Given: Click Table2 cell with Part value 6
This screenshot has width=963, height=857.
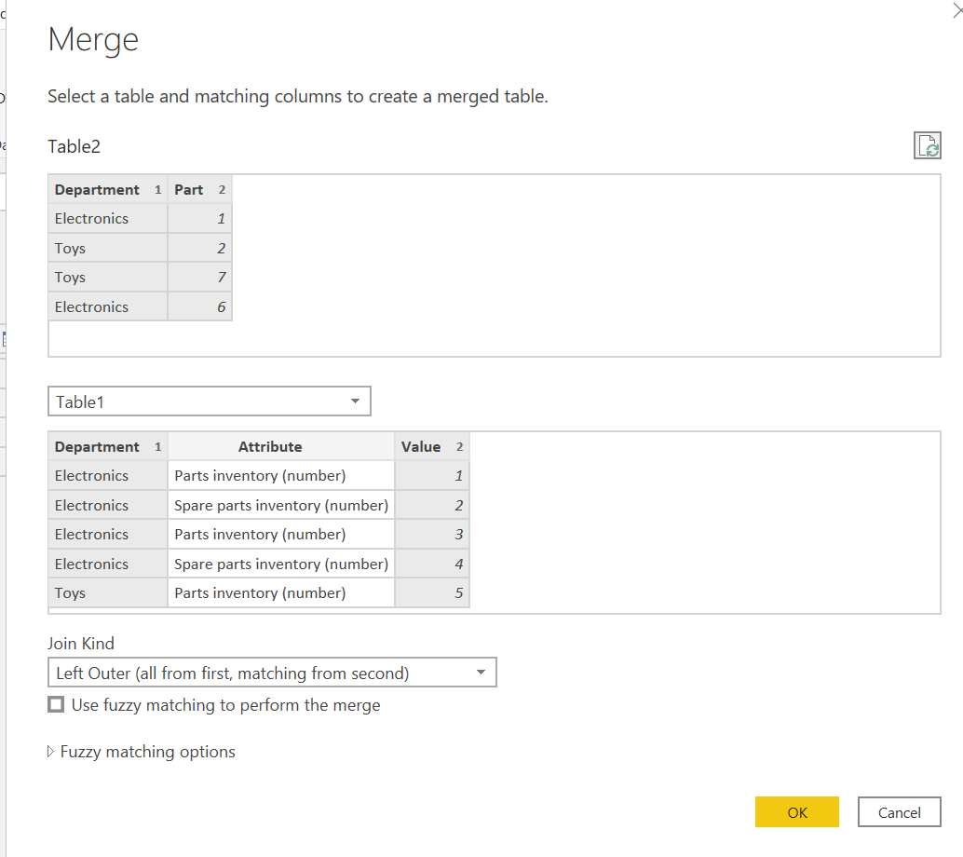Looking at the screenshot, I should [199, 306].
